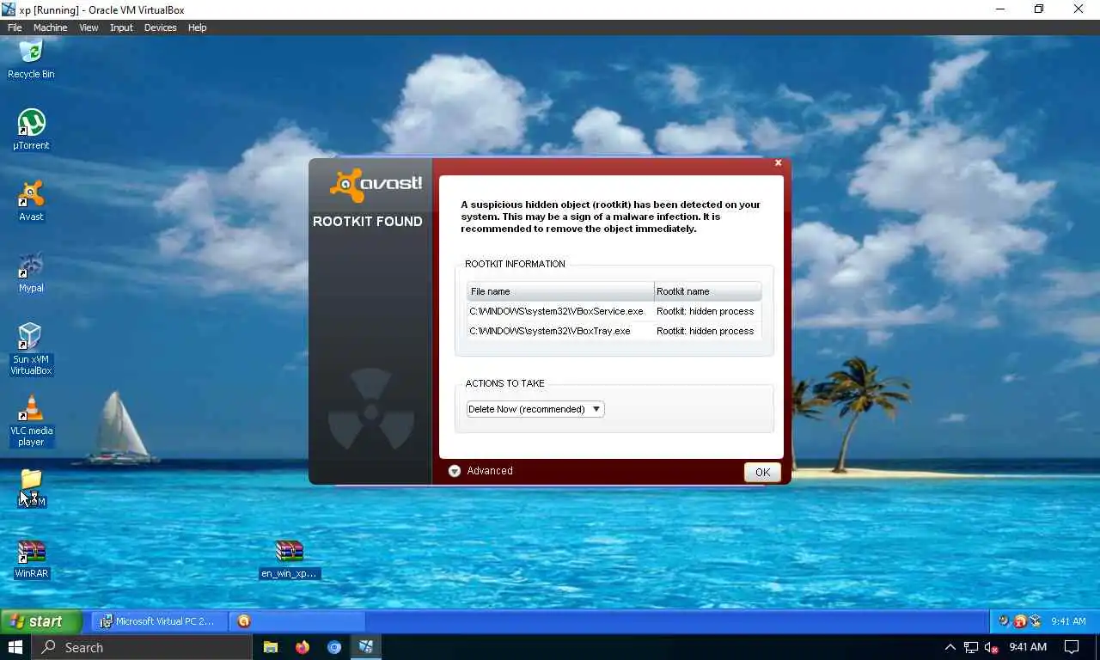Click OK in the Avast rootkit dialog
Image resolution: width=1100 pixels, height=660 pixels.
(762, 472)
